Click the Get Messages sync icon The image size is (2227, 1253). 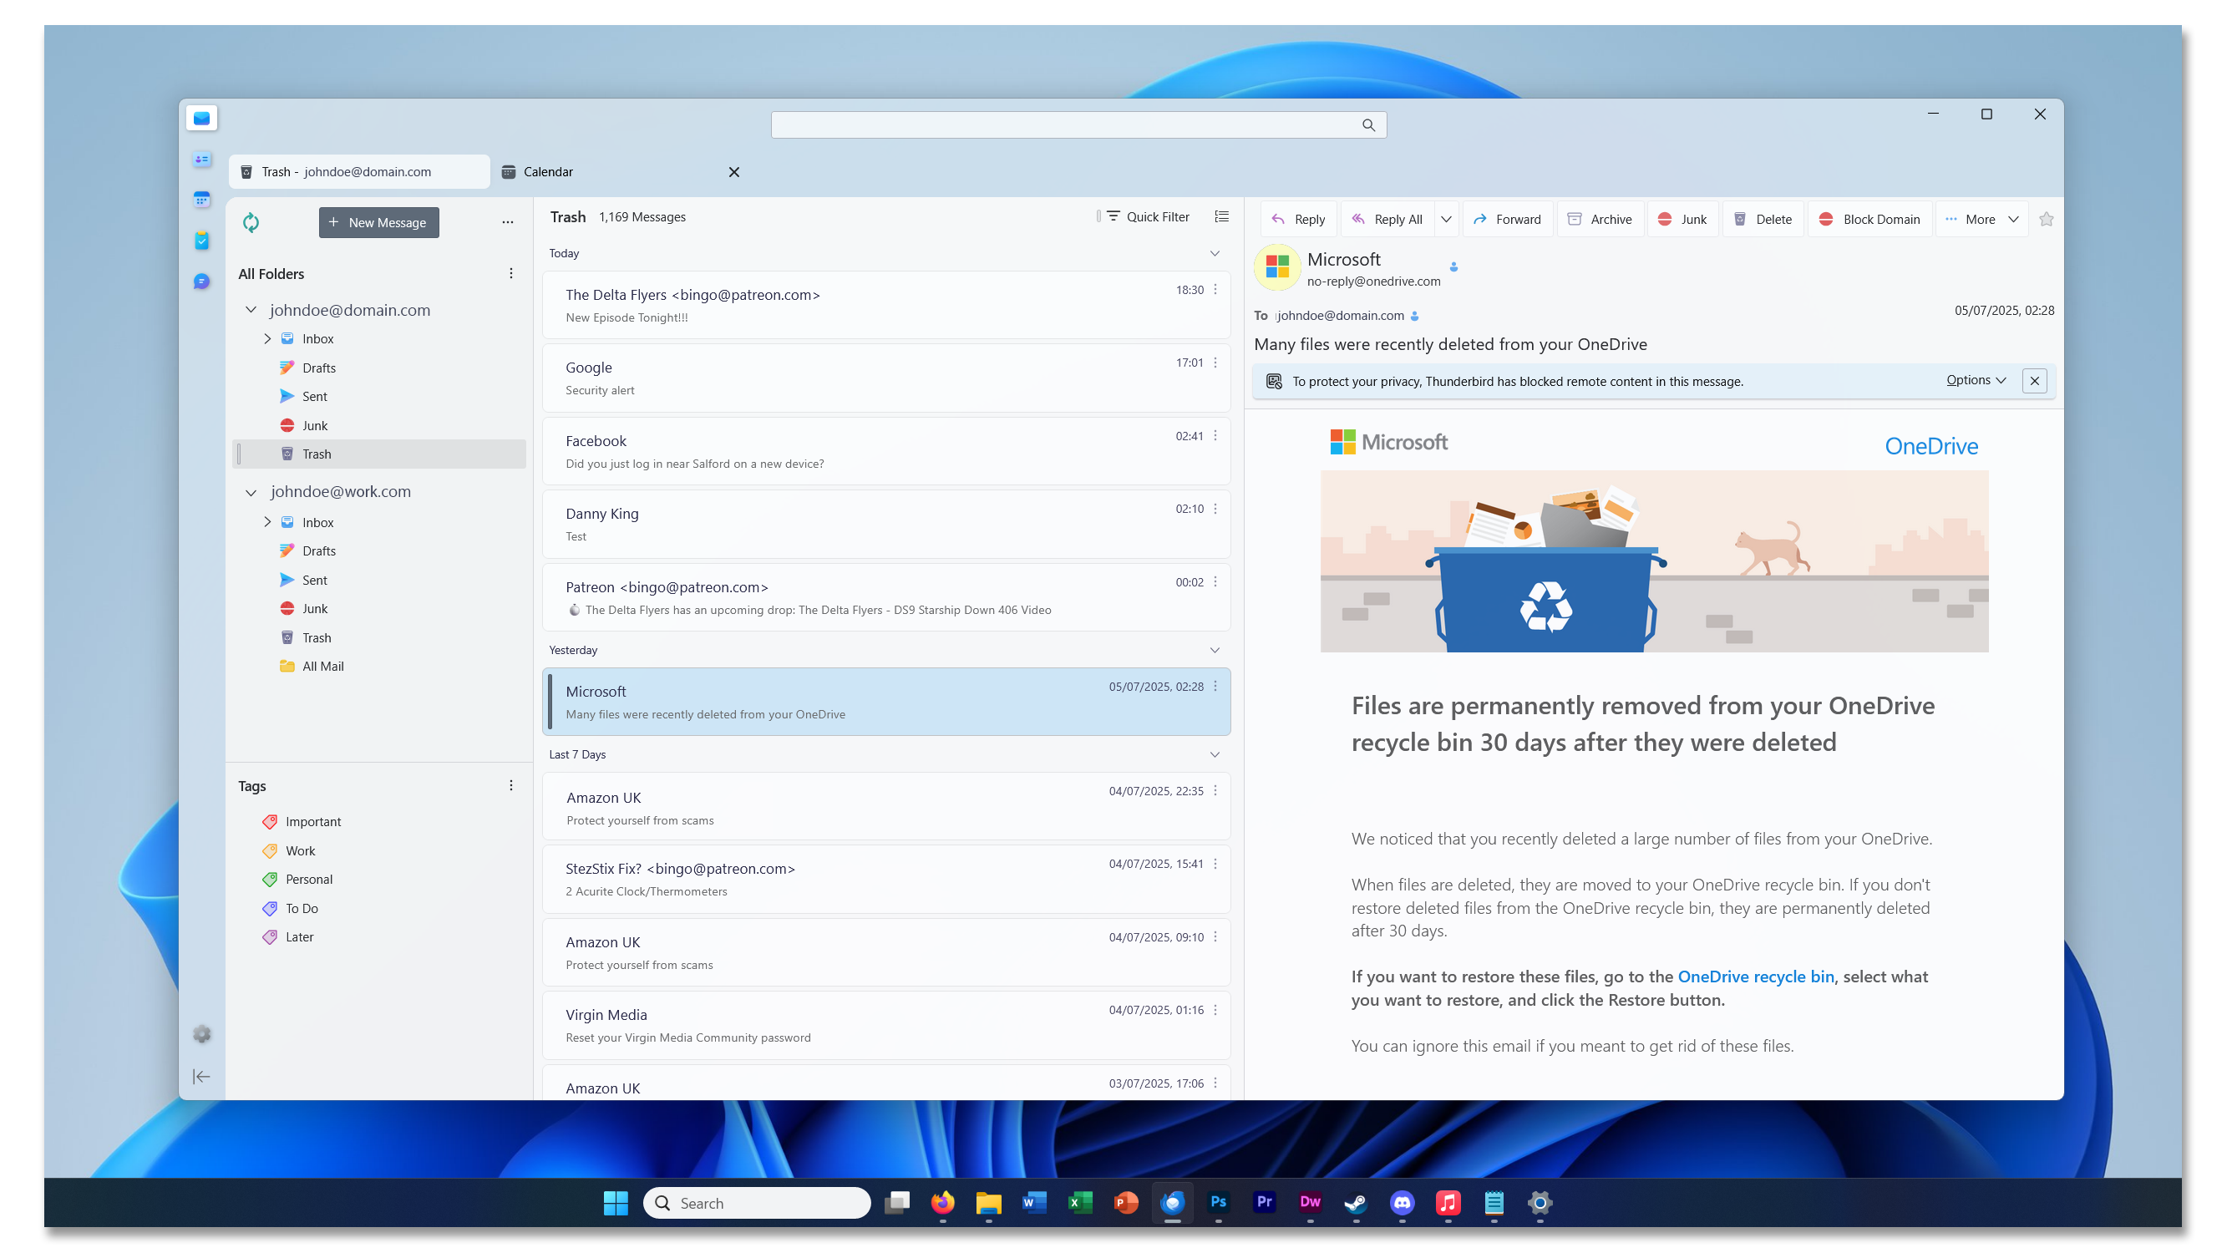click(x=251, y=222)
